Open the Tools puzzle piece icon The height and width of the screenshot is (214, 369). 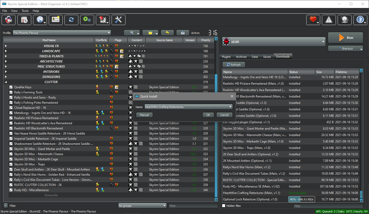pyautogui.click(x=103, y=20)
